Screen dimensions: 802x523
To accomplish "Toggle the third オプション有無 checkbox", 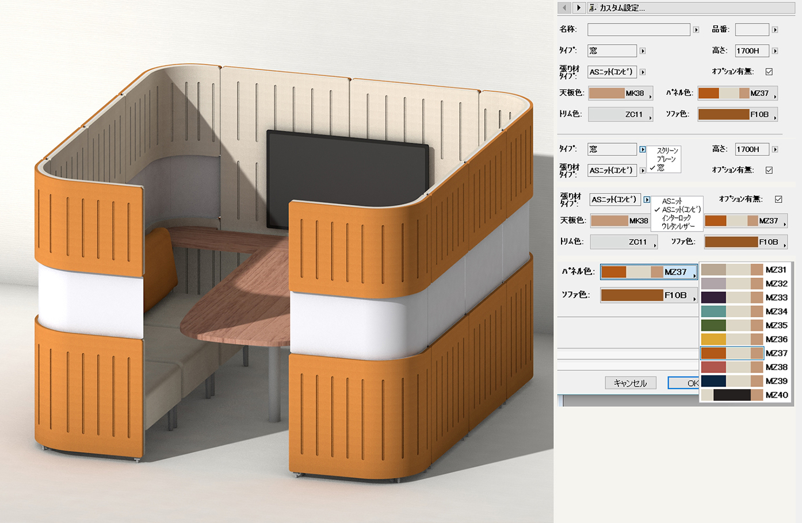I will point(778,199).
